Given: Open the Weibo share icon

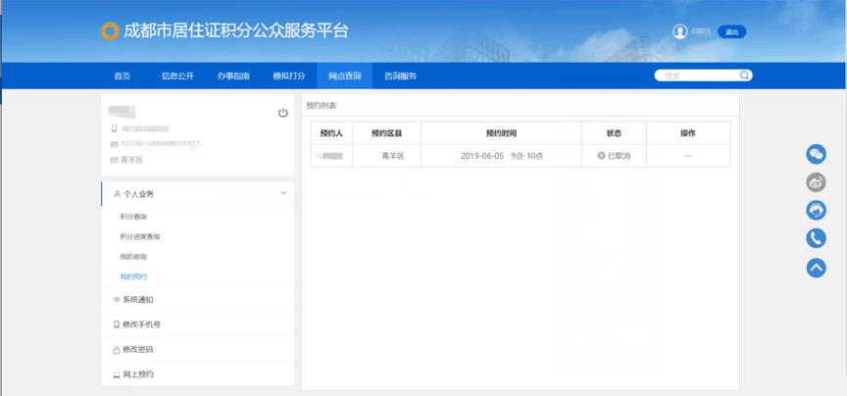Looking at the screenshot, I should 816,182.
